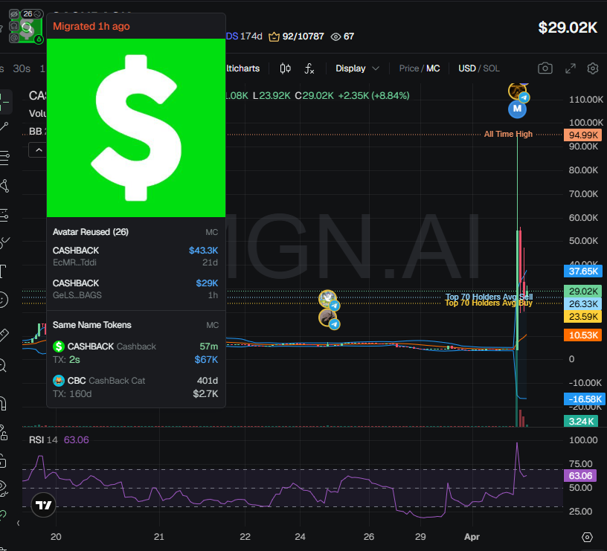Toggle hide all drawings eye
This screenshot has width=607, height=551.
[x=4, y=489]
